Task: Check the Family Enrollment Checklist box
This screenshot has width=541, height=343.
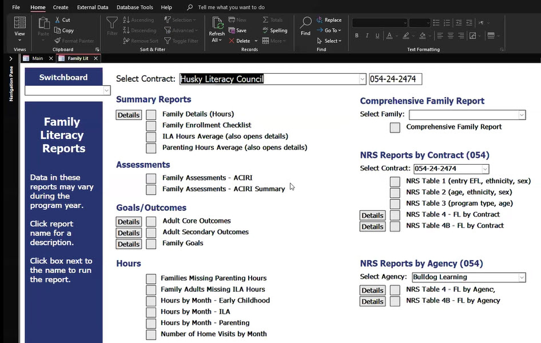Action: pyautogui.click(x=151, y=126)
